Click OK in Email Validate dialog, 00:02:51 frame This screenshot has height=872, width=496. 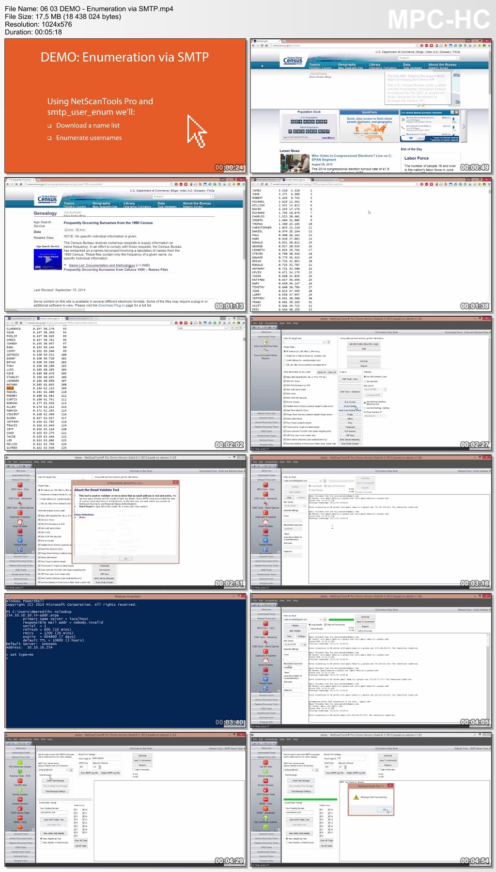coord(125,558)
